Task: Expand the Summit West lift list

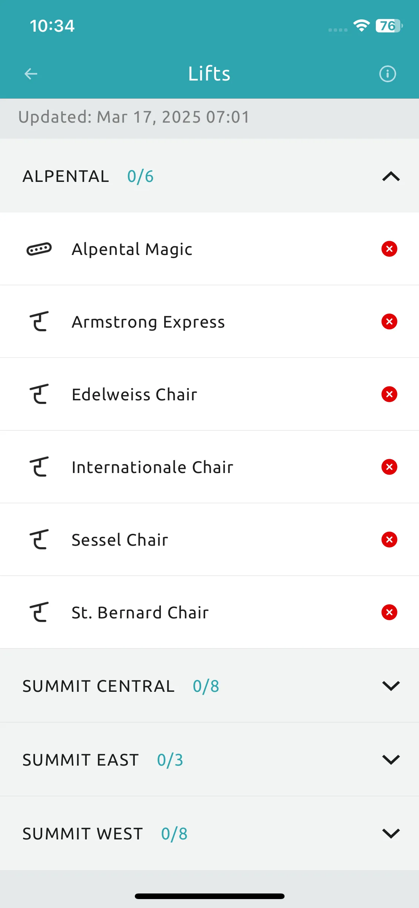Action: point(209,833)
